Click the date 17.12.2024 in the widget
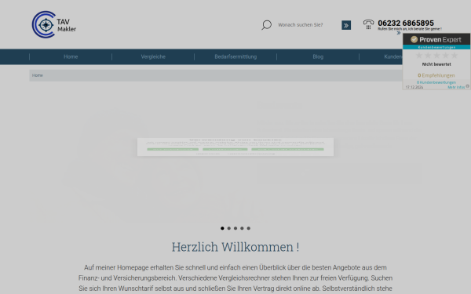Image resolution: width=471 pixels, height=294 pixels. pos(414,87)
